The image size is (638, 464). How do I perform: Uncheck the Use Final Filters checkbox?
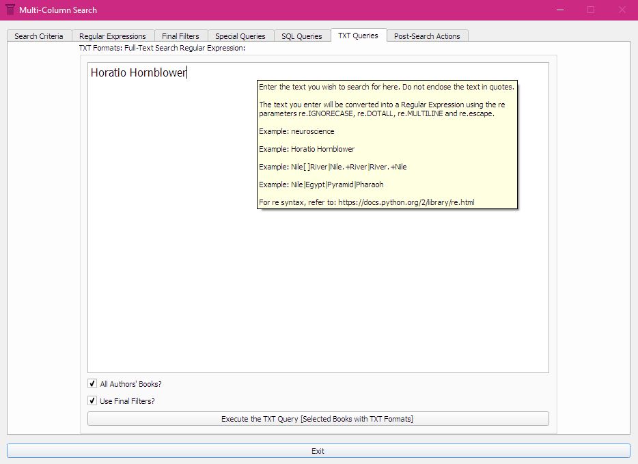(x=92, y=400)
